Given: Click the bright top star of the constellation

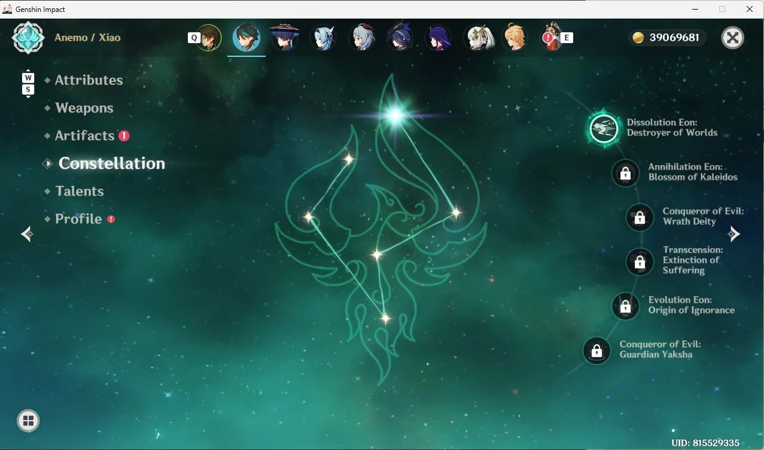Looking at the screenshot, I should pos(395,115).
